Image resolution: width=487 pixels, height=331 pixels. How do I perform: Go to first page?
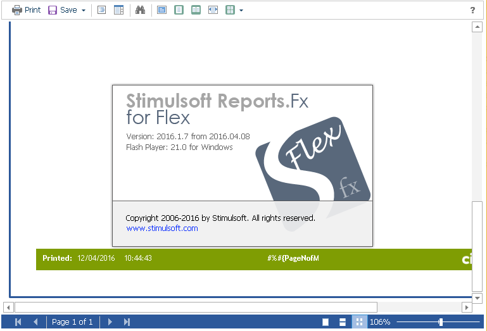tap(18, 322)
